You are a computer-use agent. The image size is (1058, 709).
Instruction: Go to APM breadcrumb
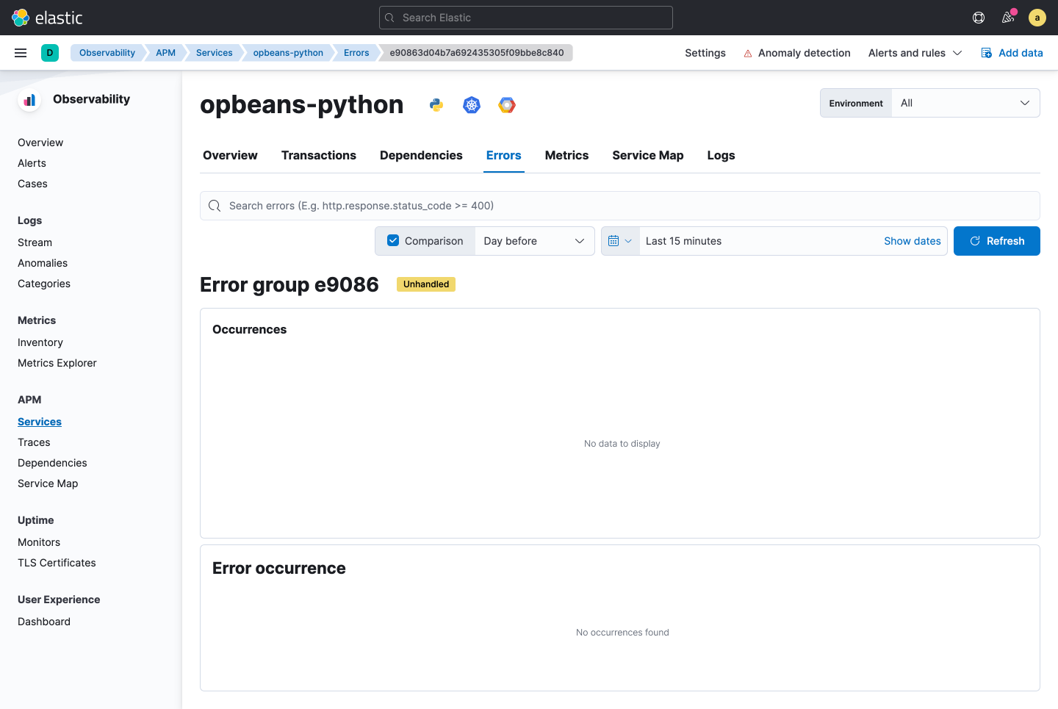165,53
